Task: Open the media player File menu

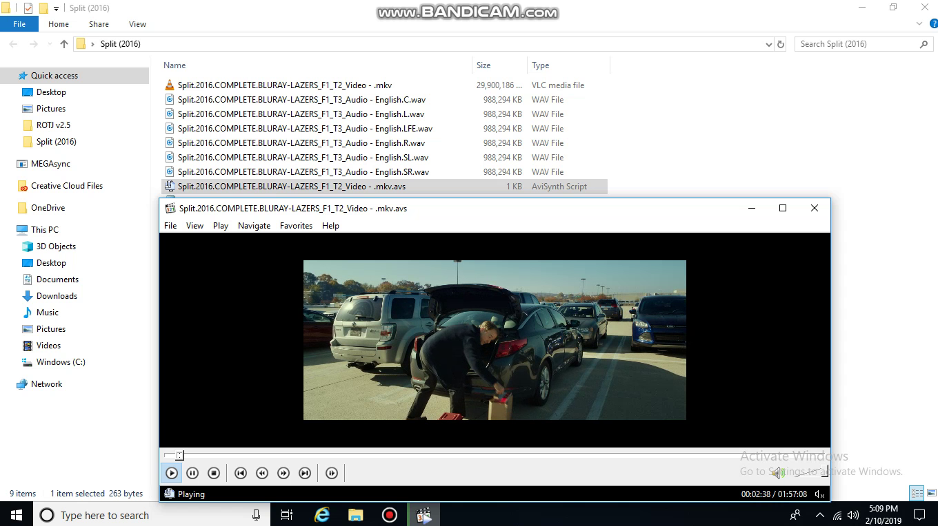Action: pos(170,226)
